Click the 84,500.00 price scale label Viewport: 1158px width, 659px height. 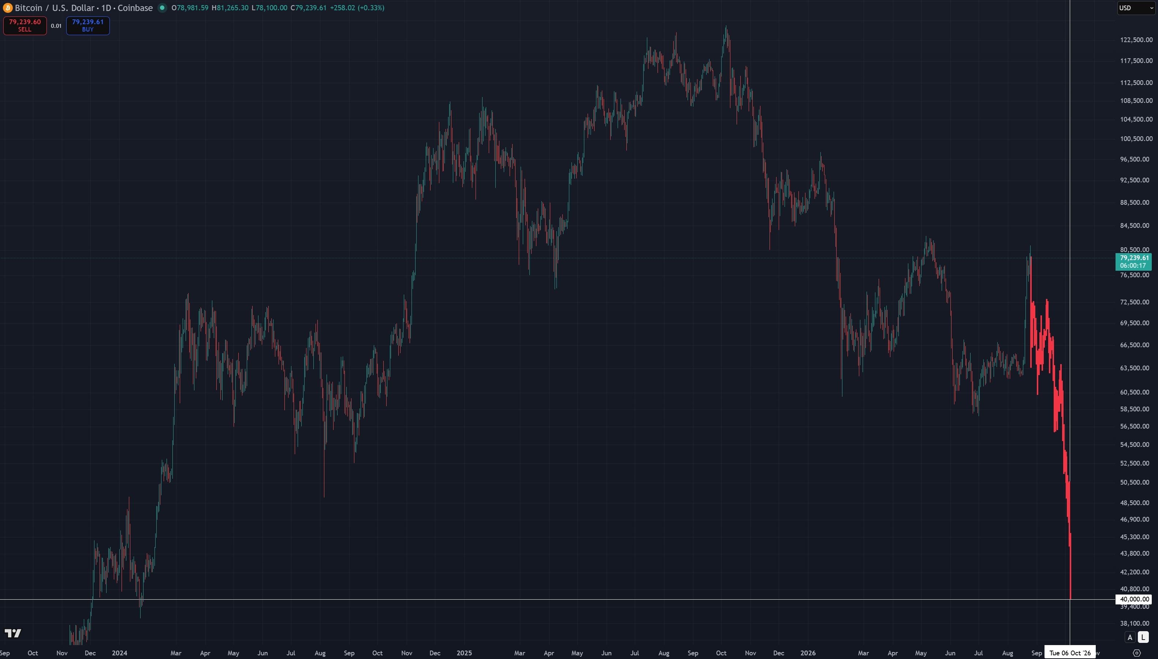(x=1135, y=225)
